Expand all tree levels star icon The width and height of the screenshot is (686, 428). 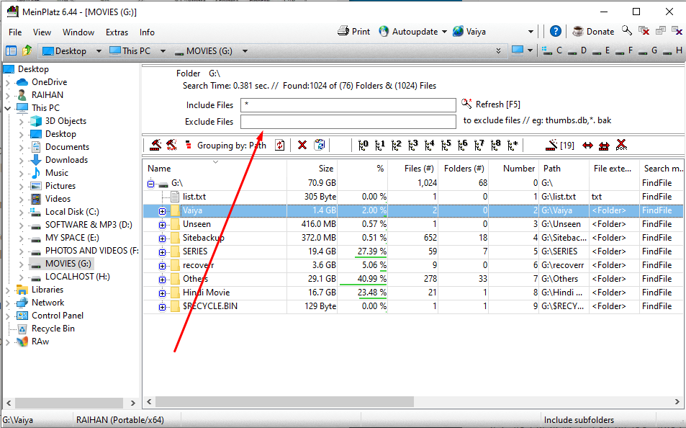coord(513,145)
